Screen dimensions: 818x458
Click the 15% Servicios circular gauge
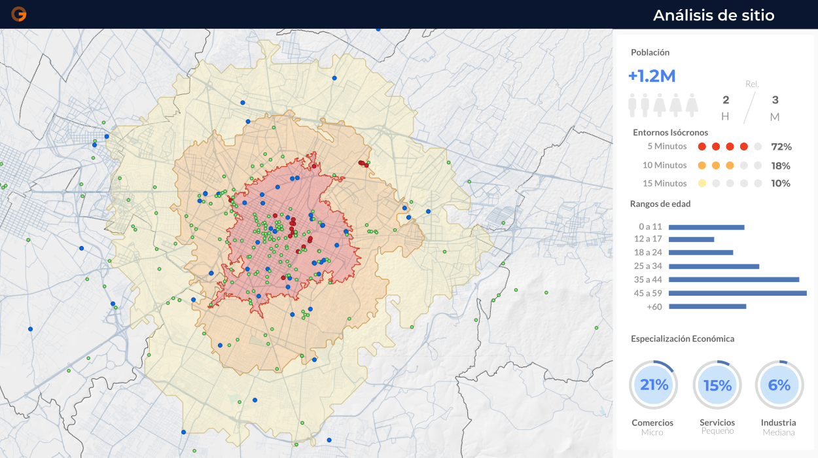point(717,385)
